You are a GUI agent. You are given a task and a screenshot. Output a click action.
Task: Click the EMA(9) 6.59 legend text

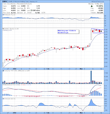coord(8,30)
